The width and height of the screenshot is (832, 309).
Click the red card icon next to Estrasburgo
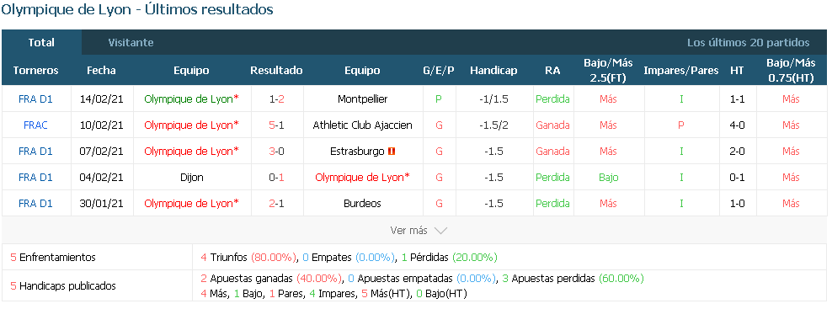(x=392, y=152)
